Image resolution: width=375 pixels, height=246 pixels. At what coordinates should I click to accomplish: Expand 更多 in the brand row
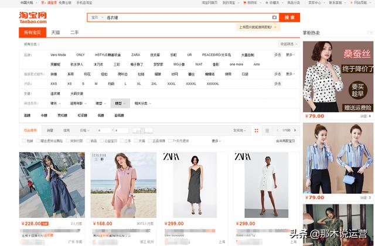tap(290, 54)
